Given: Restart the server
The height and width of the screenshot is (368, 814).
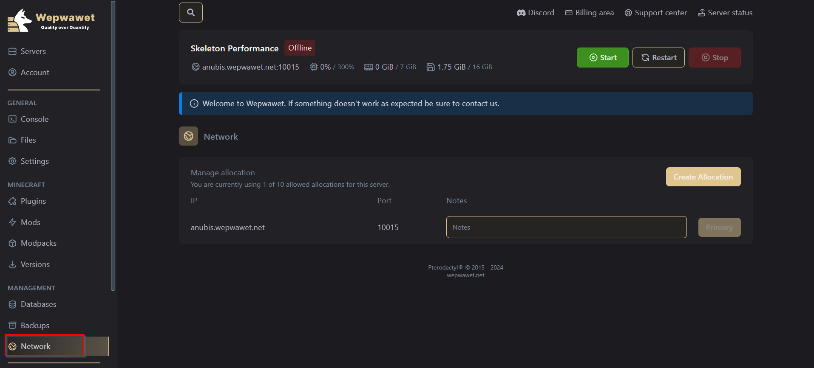Looking at the screenshot, I should click(658, 58).
